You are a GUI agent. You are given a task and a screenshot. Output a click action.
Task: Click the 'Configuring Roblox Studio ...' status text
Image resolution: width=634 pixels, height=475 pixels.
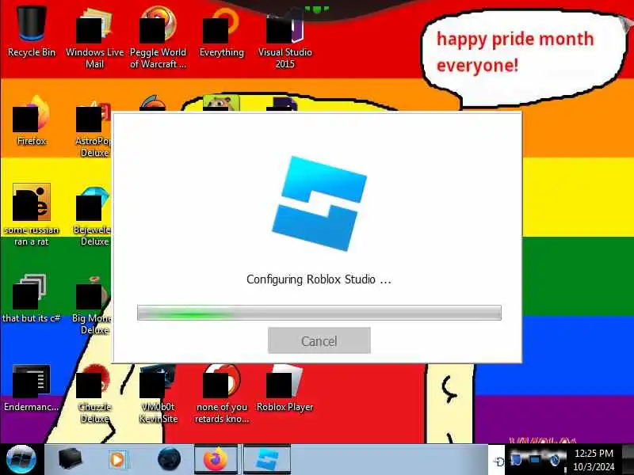click(x=319, y=279)
